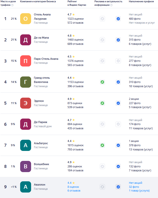Click the olive 'Г' avatar of Гранд отель Валентина
This screenshot has height=198, width=158.
(x=26, y=82)
